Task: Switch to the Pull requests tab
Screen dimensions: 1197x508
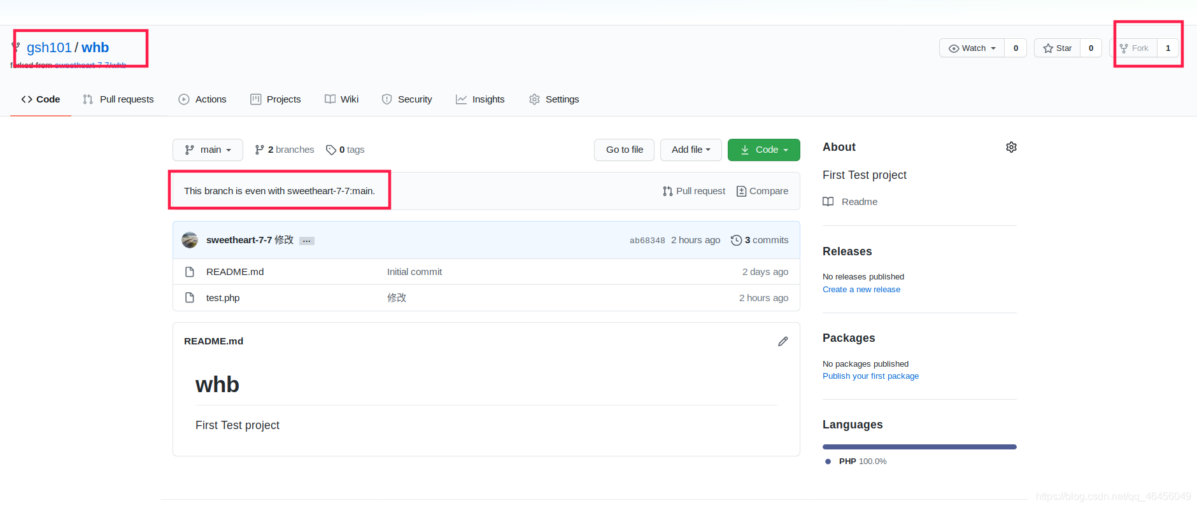Action: [118, 99]
